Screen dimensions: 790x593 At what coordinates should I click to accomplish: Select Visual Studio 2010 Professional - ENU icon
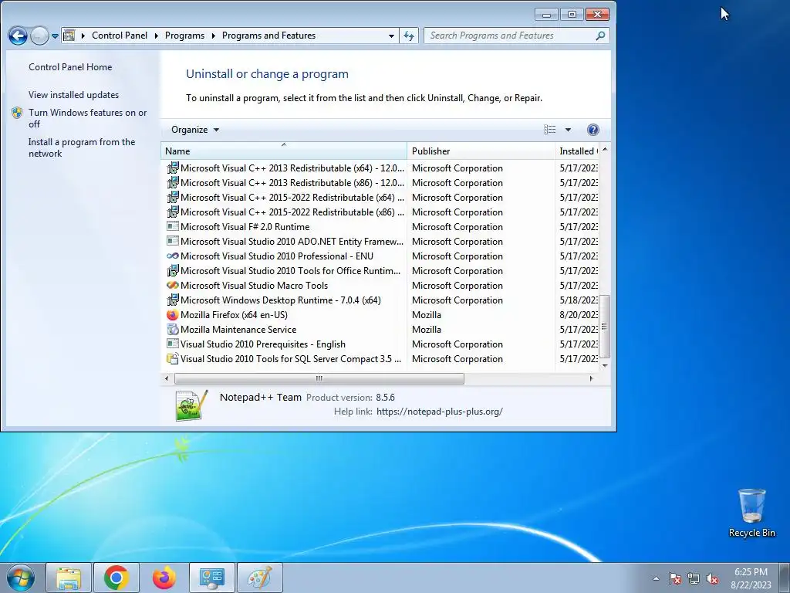pos(172,256)
